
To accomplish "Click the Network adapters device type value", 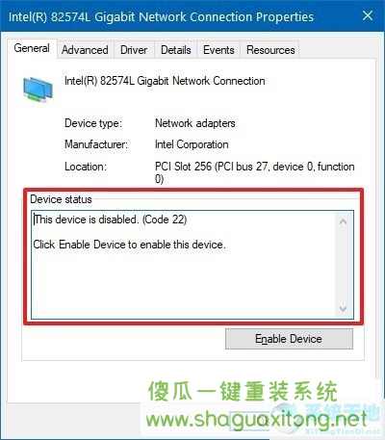I will (x=195, y=123).
